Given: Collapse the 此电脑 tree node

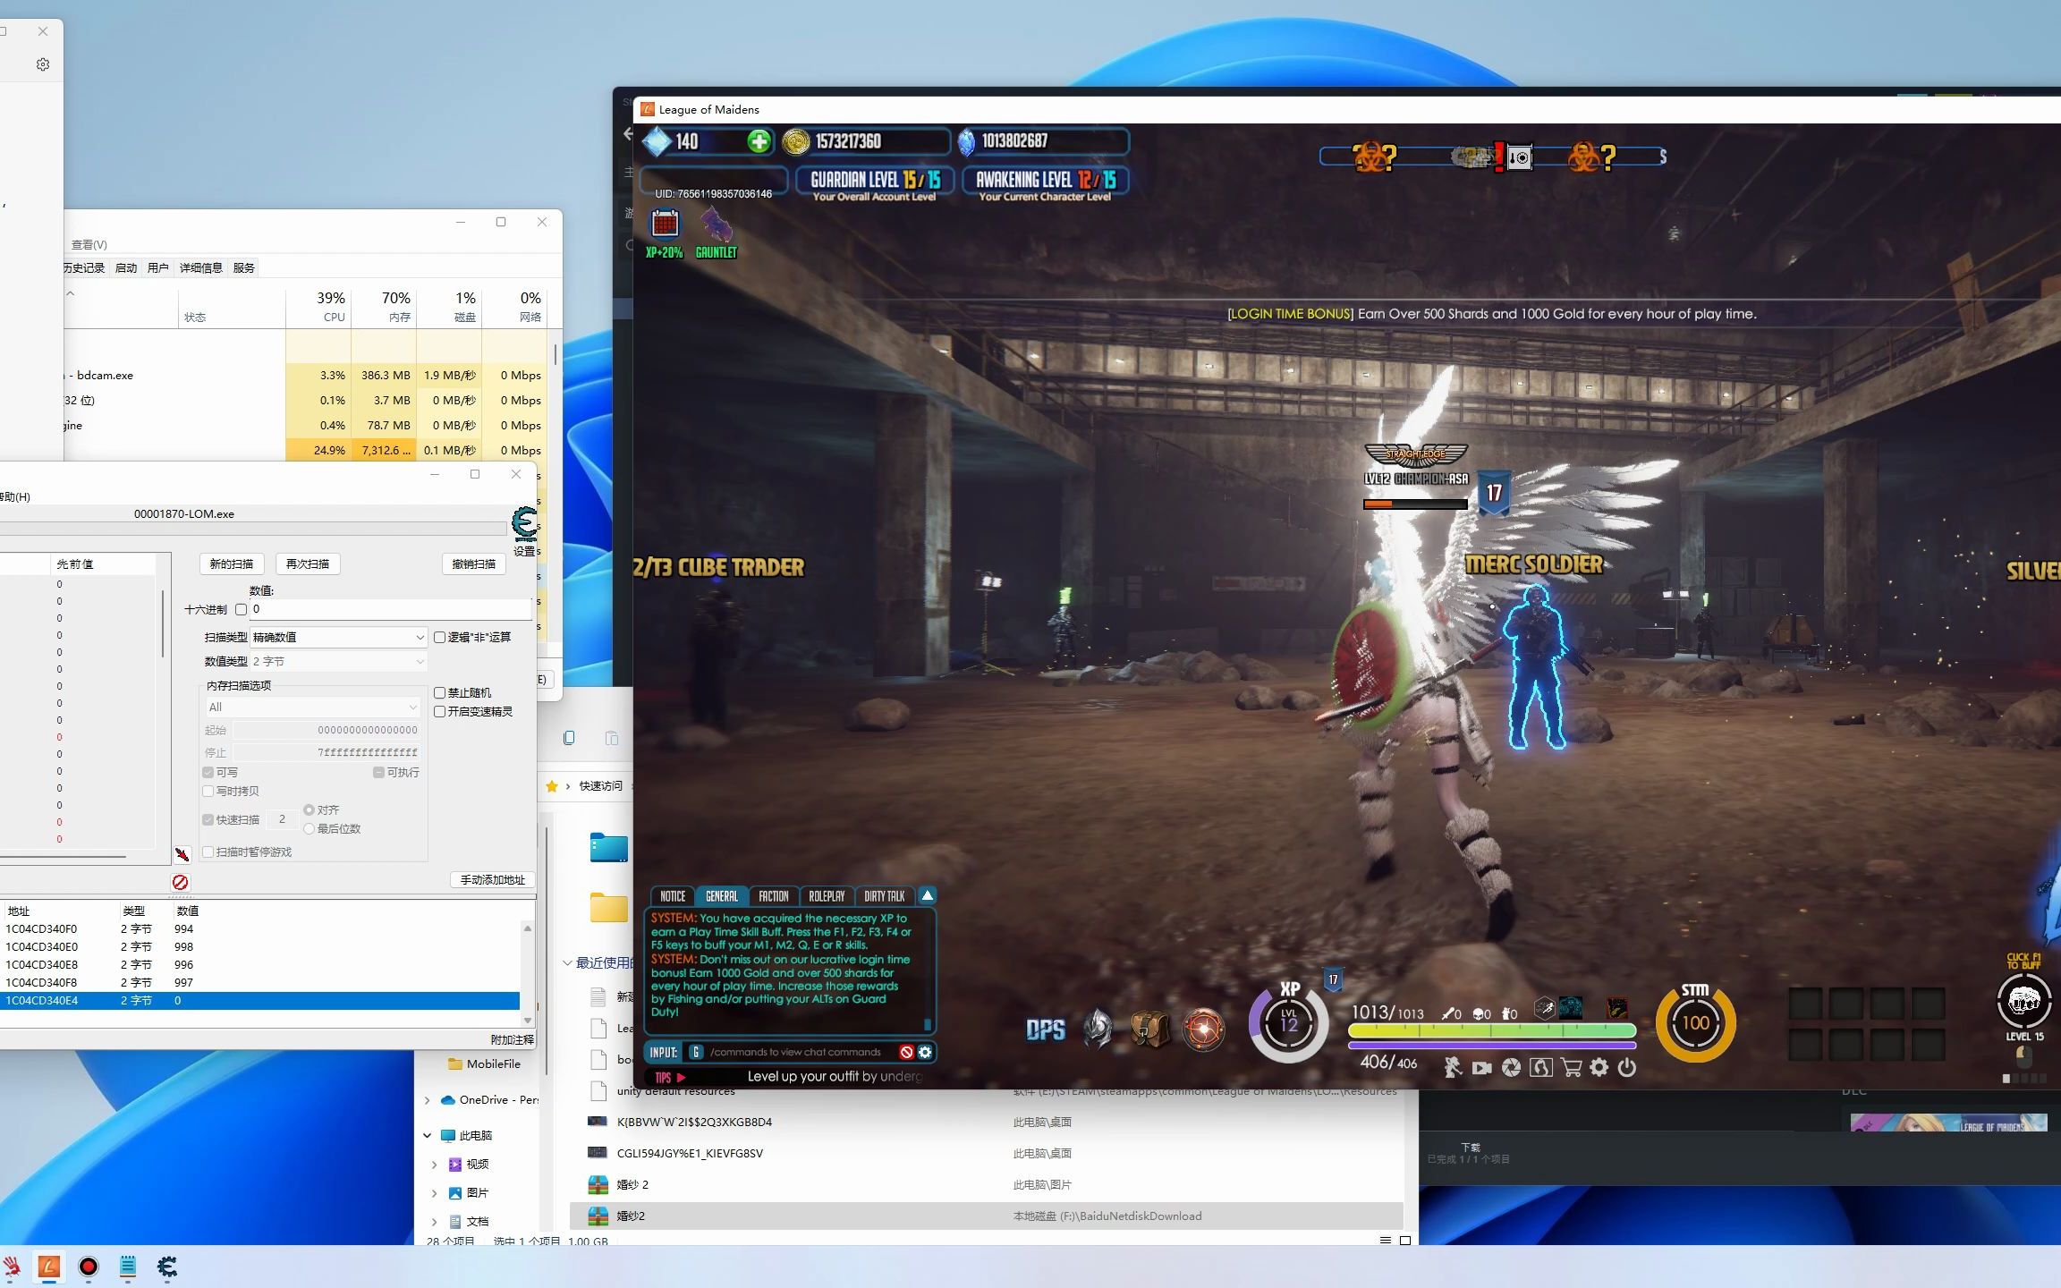Looking at the screenshot, I should (x=428, y=1136).
